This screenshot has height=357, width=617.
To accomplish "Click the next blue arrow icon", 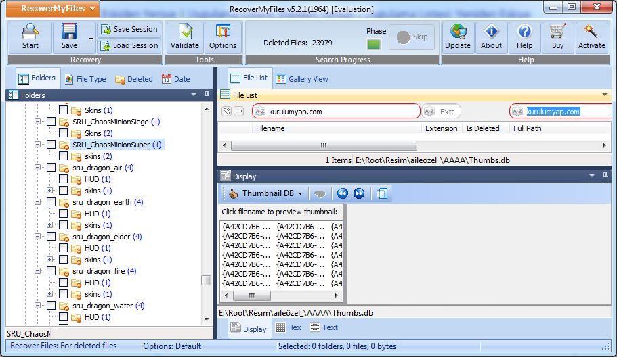I will (x=359, y=193).
